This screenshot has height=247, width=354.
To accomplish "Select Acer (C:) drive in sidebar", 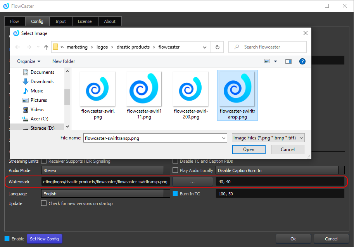I will pyautogui.click(x=35, y=119).
